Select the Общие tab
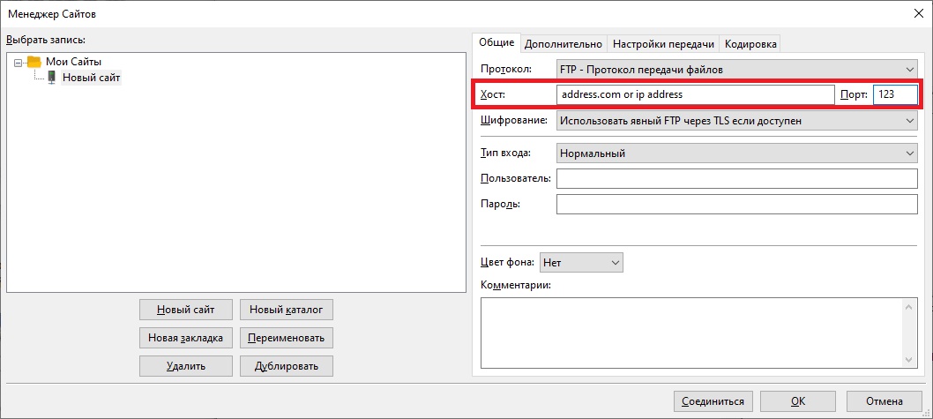Viewport: 933px width, 419px height. pos(496,42)
